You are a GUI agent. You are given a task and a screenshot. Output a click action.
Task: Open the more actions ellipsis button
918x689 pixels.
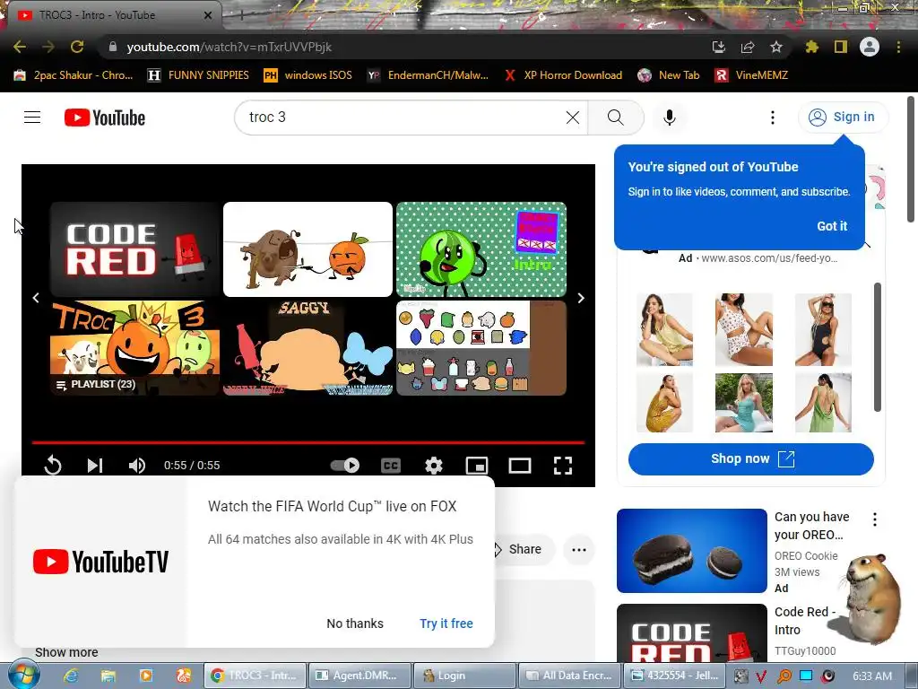(579, 550)
